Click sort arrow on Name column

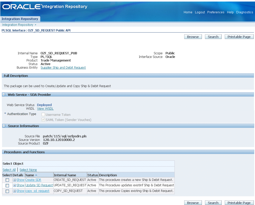[x=36, y=175]
